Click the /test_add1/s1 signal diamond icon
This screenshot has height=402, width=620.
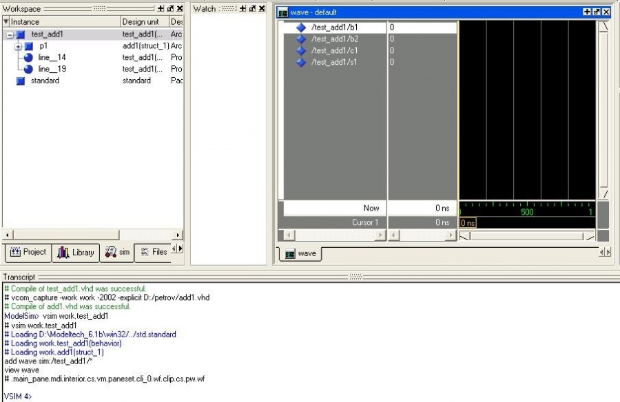coord(301,62)
